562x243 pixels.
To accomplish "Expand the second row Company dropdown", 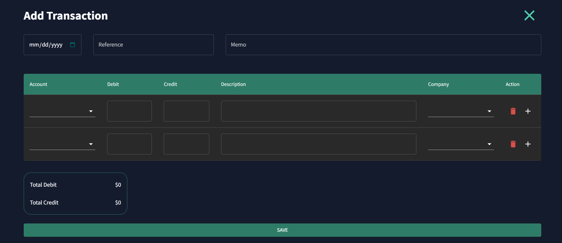I will [461, 144].
